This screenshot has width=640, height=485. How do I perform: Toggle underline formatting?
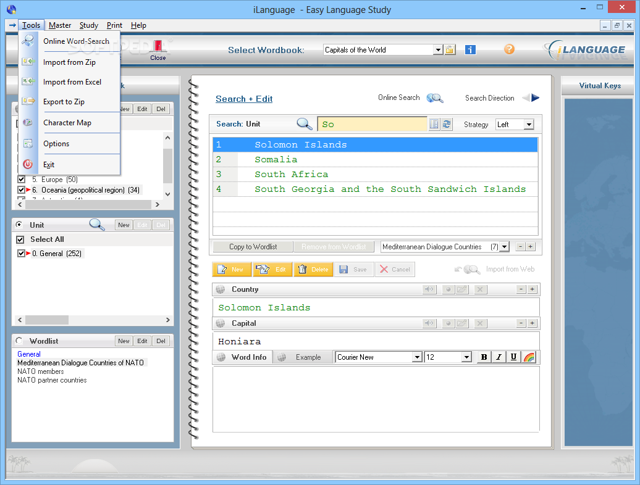[513, 357]
